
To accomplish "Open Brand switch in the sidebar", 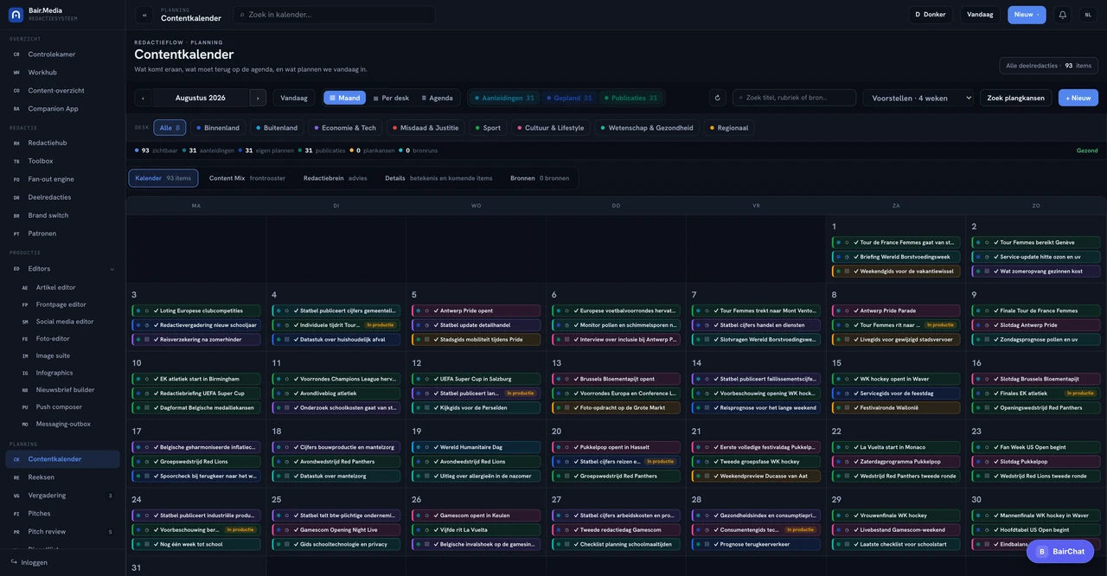I will tap(62, 215).
